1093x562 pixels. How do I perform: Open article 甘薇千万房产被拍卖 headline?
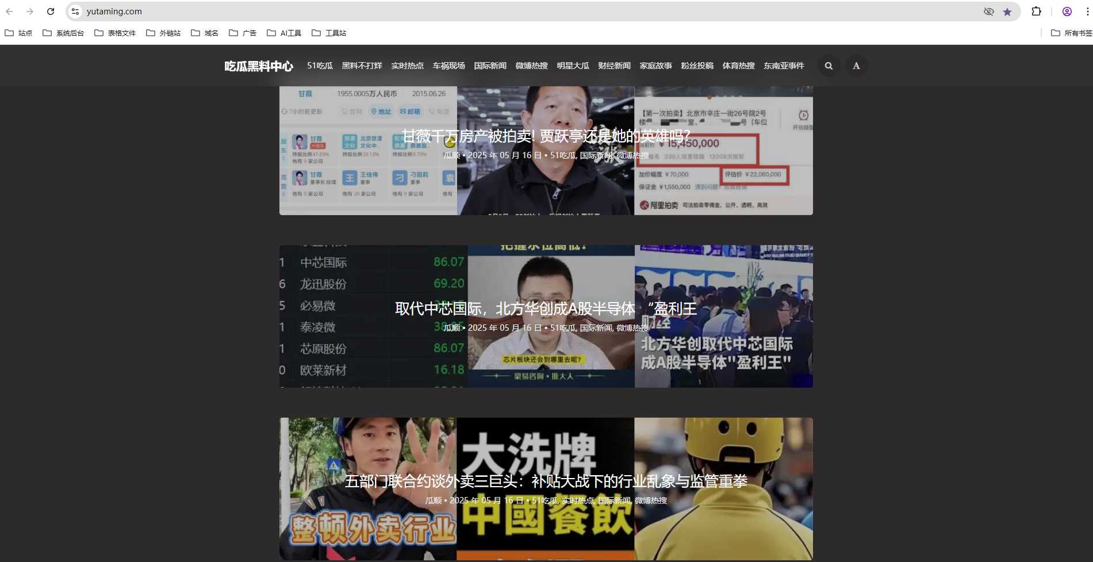(546, 136)
